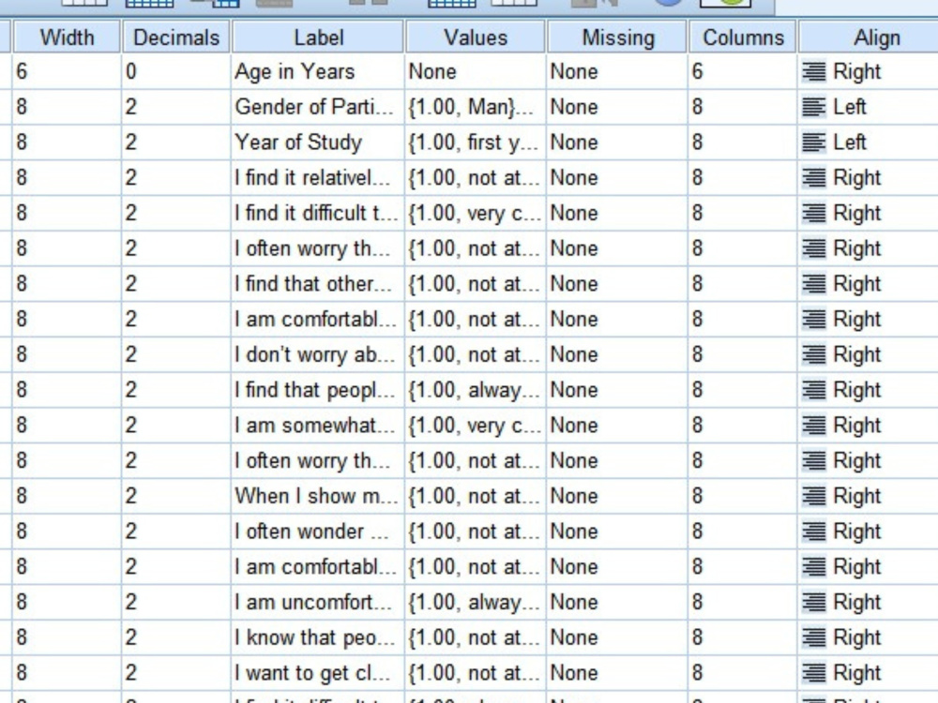Select the Values column header
The height and width of the screenshot is (703, 938).
[x=474, y=37]
